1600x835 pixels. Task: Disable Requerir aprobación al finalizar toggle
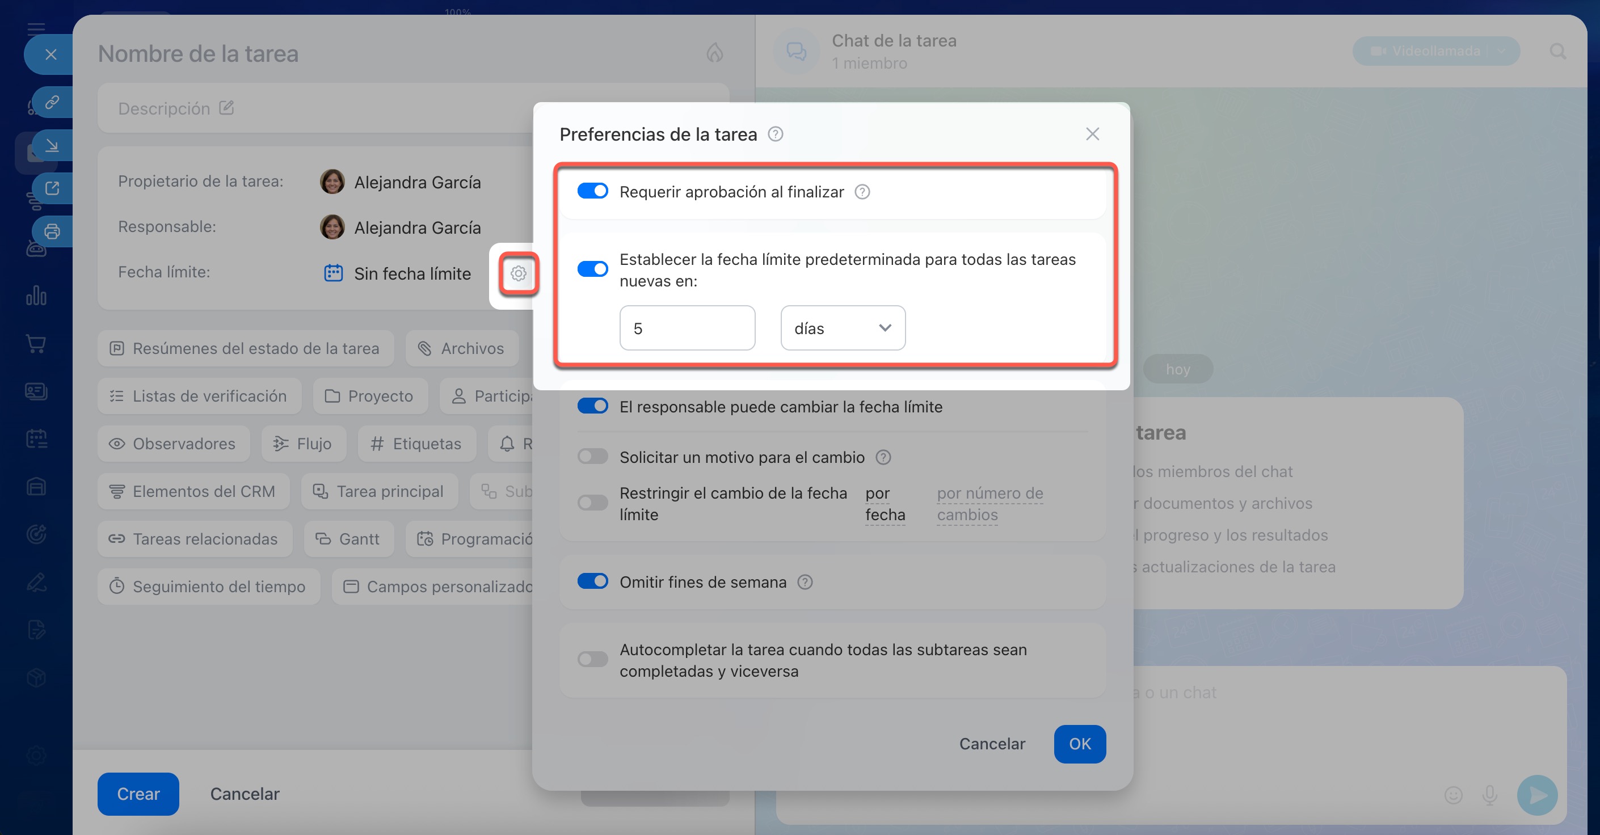(592, 191)
